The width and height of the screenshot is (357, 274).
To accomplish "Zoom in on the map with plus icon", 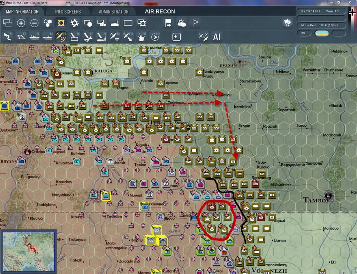I will coord(21,23).
